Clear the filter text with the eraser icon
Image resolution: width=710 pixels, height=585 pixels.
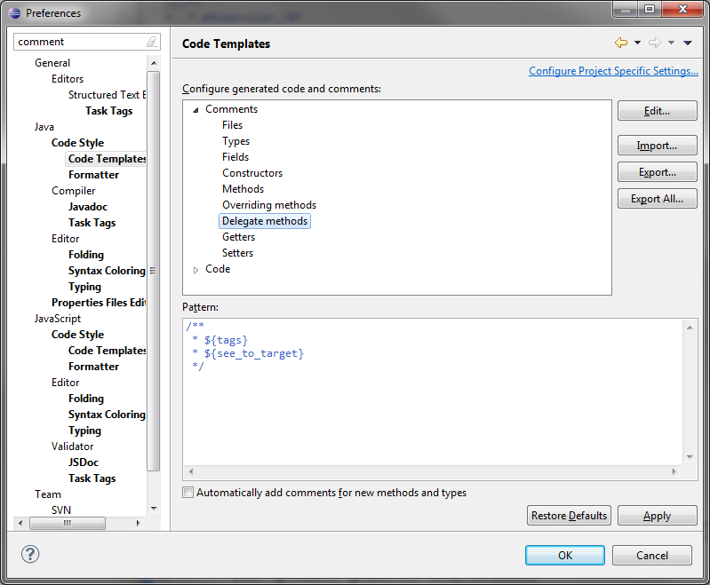152,42
